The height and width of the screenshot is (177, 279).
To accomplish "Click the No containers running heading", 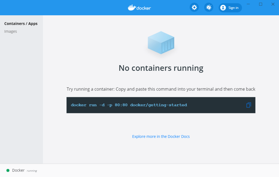I will 161,68.
